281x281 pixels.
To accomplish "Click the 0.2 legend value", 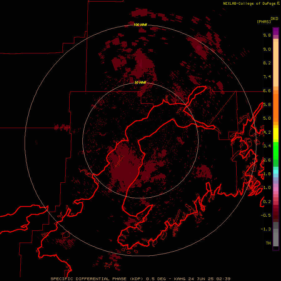I will (267, 202).
